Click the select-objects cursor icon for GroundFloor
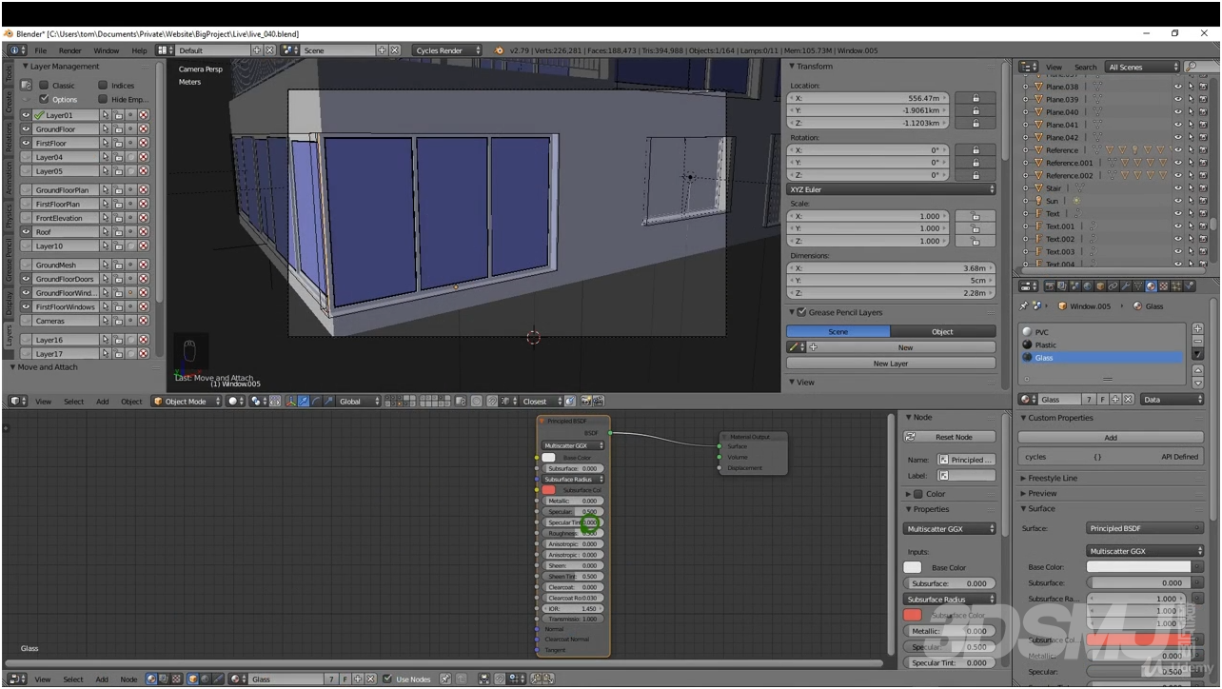The width and height of the screenshot is (1222, 689). 106,128
